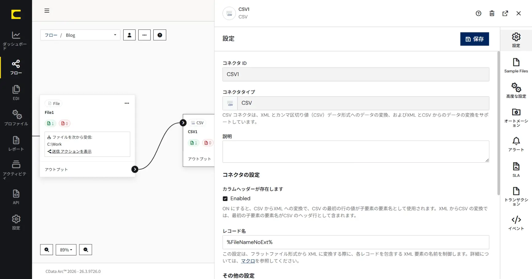Screen dimensions: 532x279
Task: Click the 説明 description text area
Action: (356, 152)
